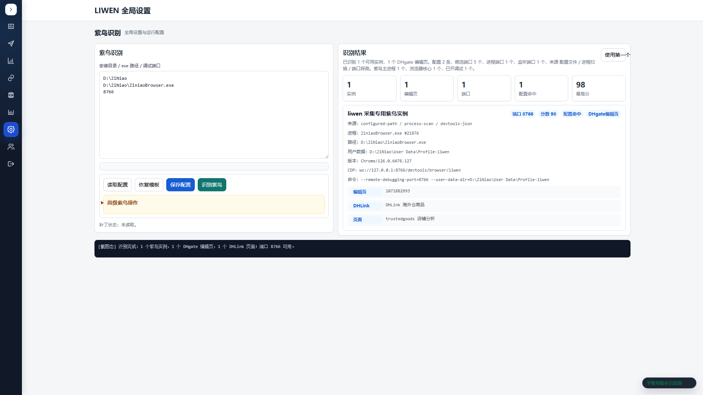Click the blue 保存配置 button
The image size is (703, 395).
tap(181, 185)
